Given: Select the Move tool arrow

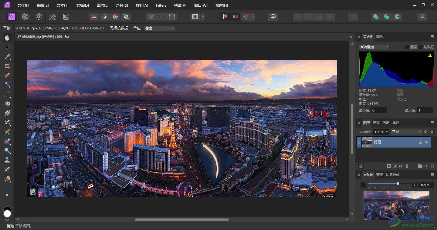Looking at the screenshot, I should 7,47.
